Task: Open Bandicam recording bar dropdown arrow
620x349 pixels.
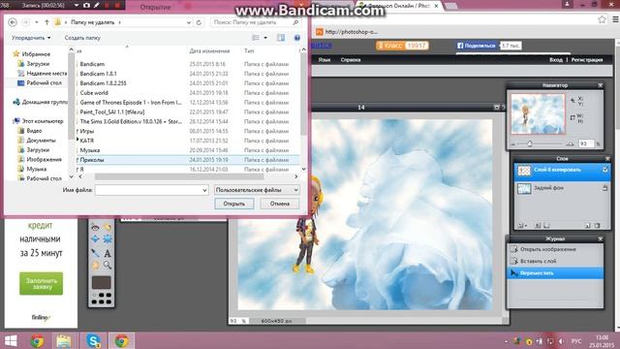Action: click(x=77, y=5)
